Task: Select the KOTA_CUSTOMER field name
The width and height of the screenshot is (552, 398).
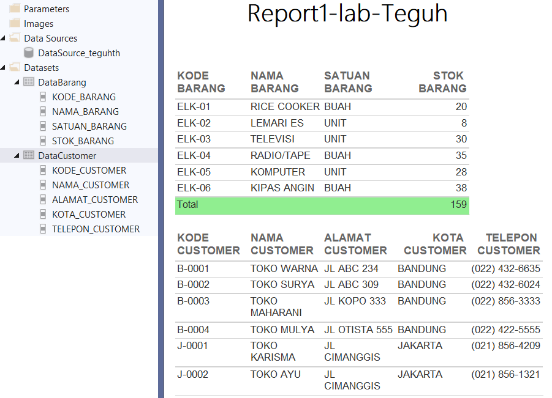Action: [89, 215]
